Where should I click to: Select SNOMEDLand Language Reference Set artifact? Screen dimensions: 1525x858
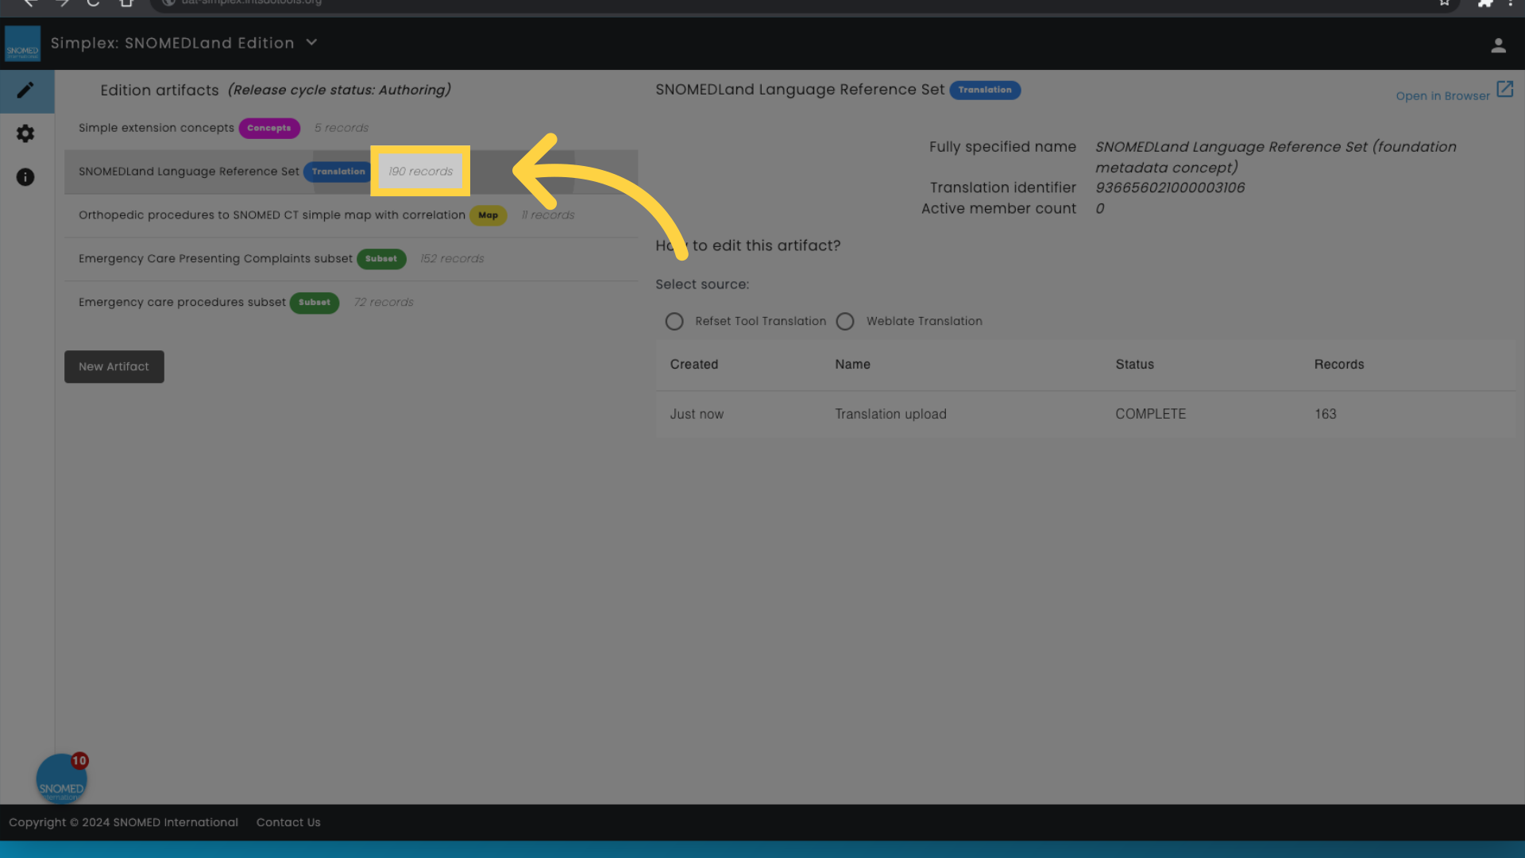[350, 172]
